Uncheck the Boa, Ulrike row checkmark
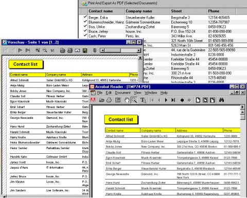 click(85, 26)
